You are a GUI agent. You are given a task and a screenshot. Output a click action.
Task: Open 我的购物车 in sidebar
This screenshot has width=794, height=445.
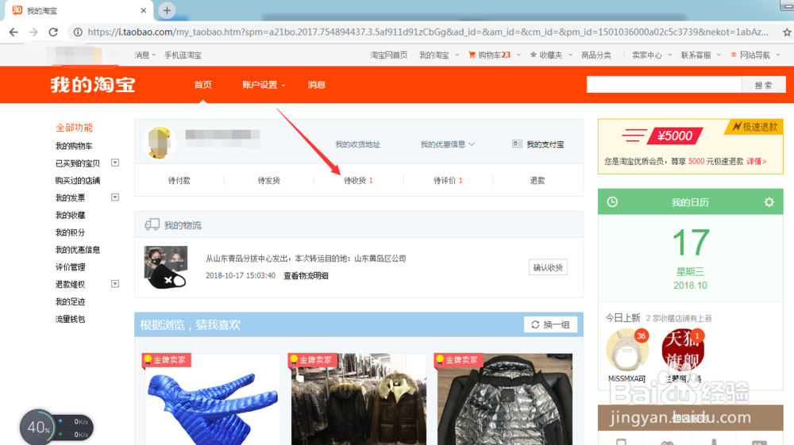74,146
